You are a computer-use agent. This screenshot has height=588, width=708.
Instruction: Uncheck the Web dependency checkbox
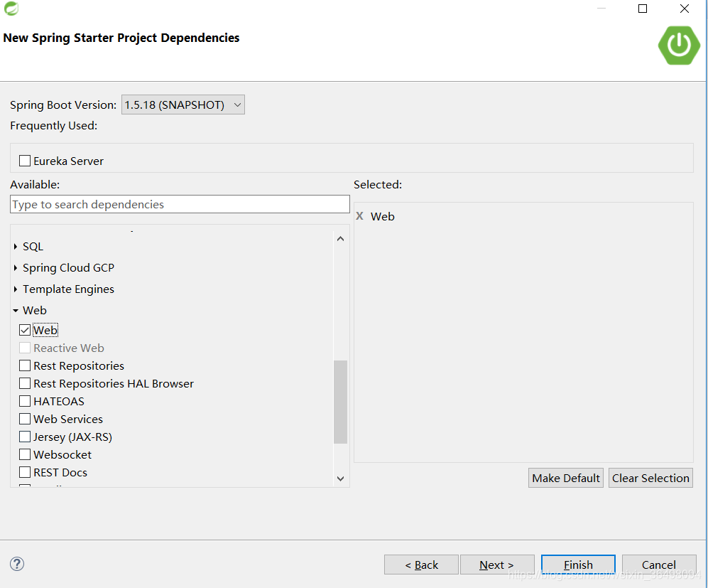point(25,330)
